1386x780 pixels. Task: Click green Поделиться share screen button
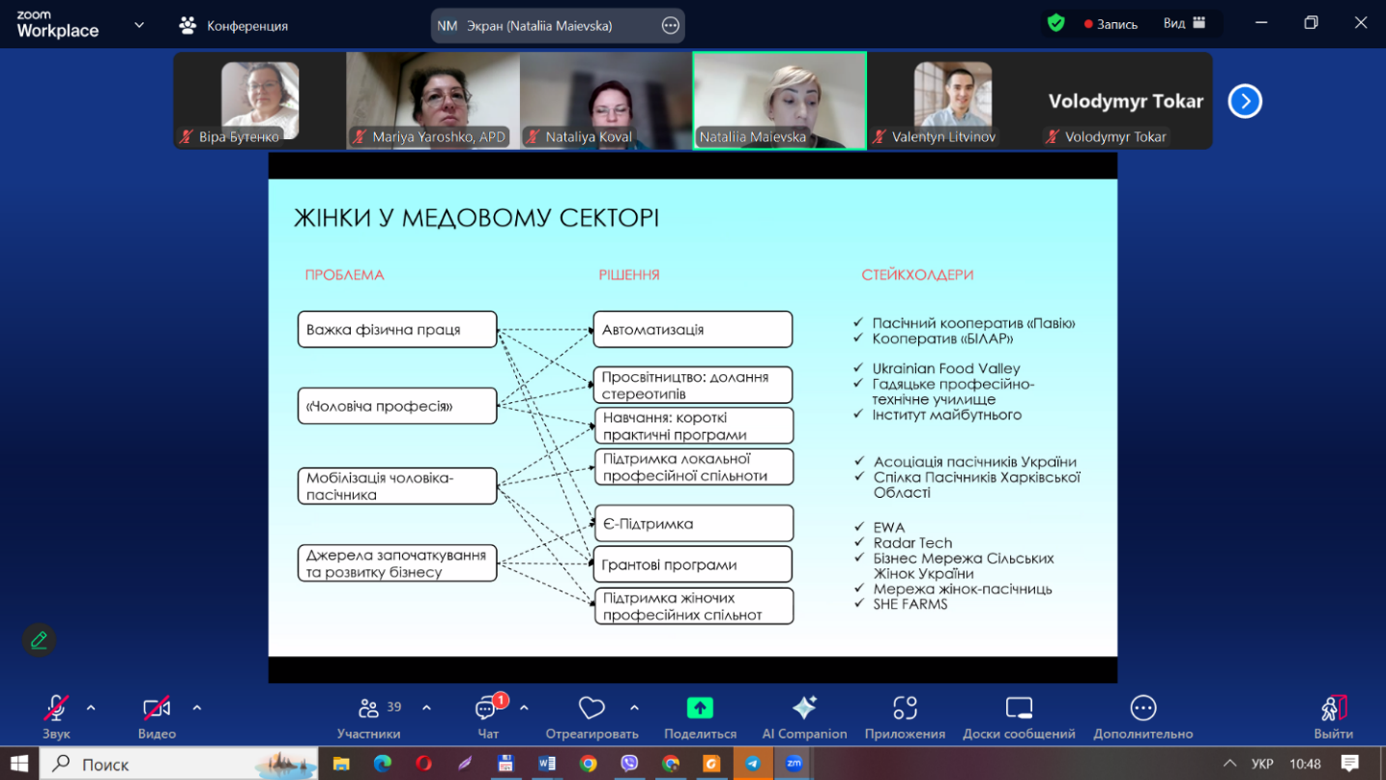click(700, 716)
